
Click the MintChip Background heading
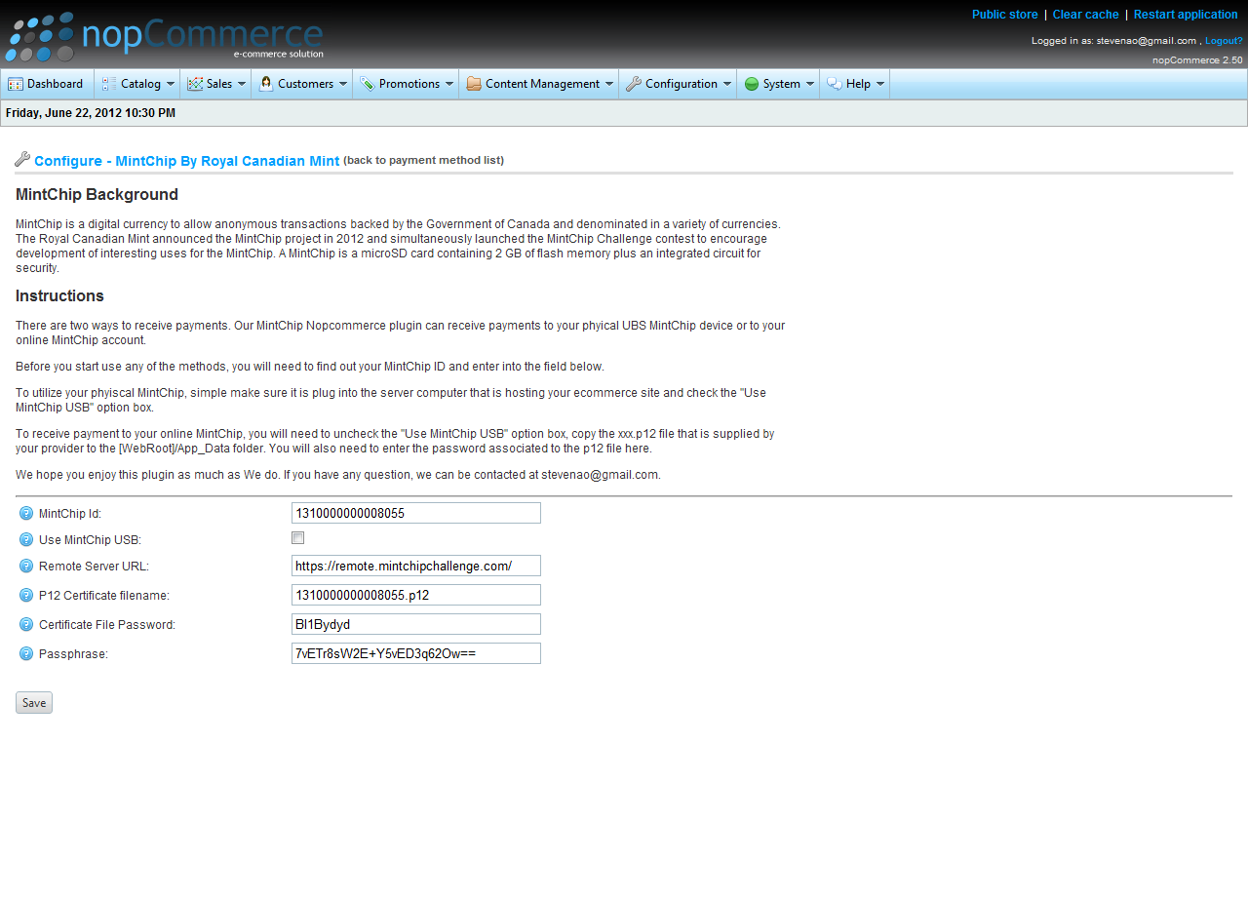[97, 195]
